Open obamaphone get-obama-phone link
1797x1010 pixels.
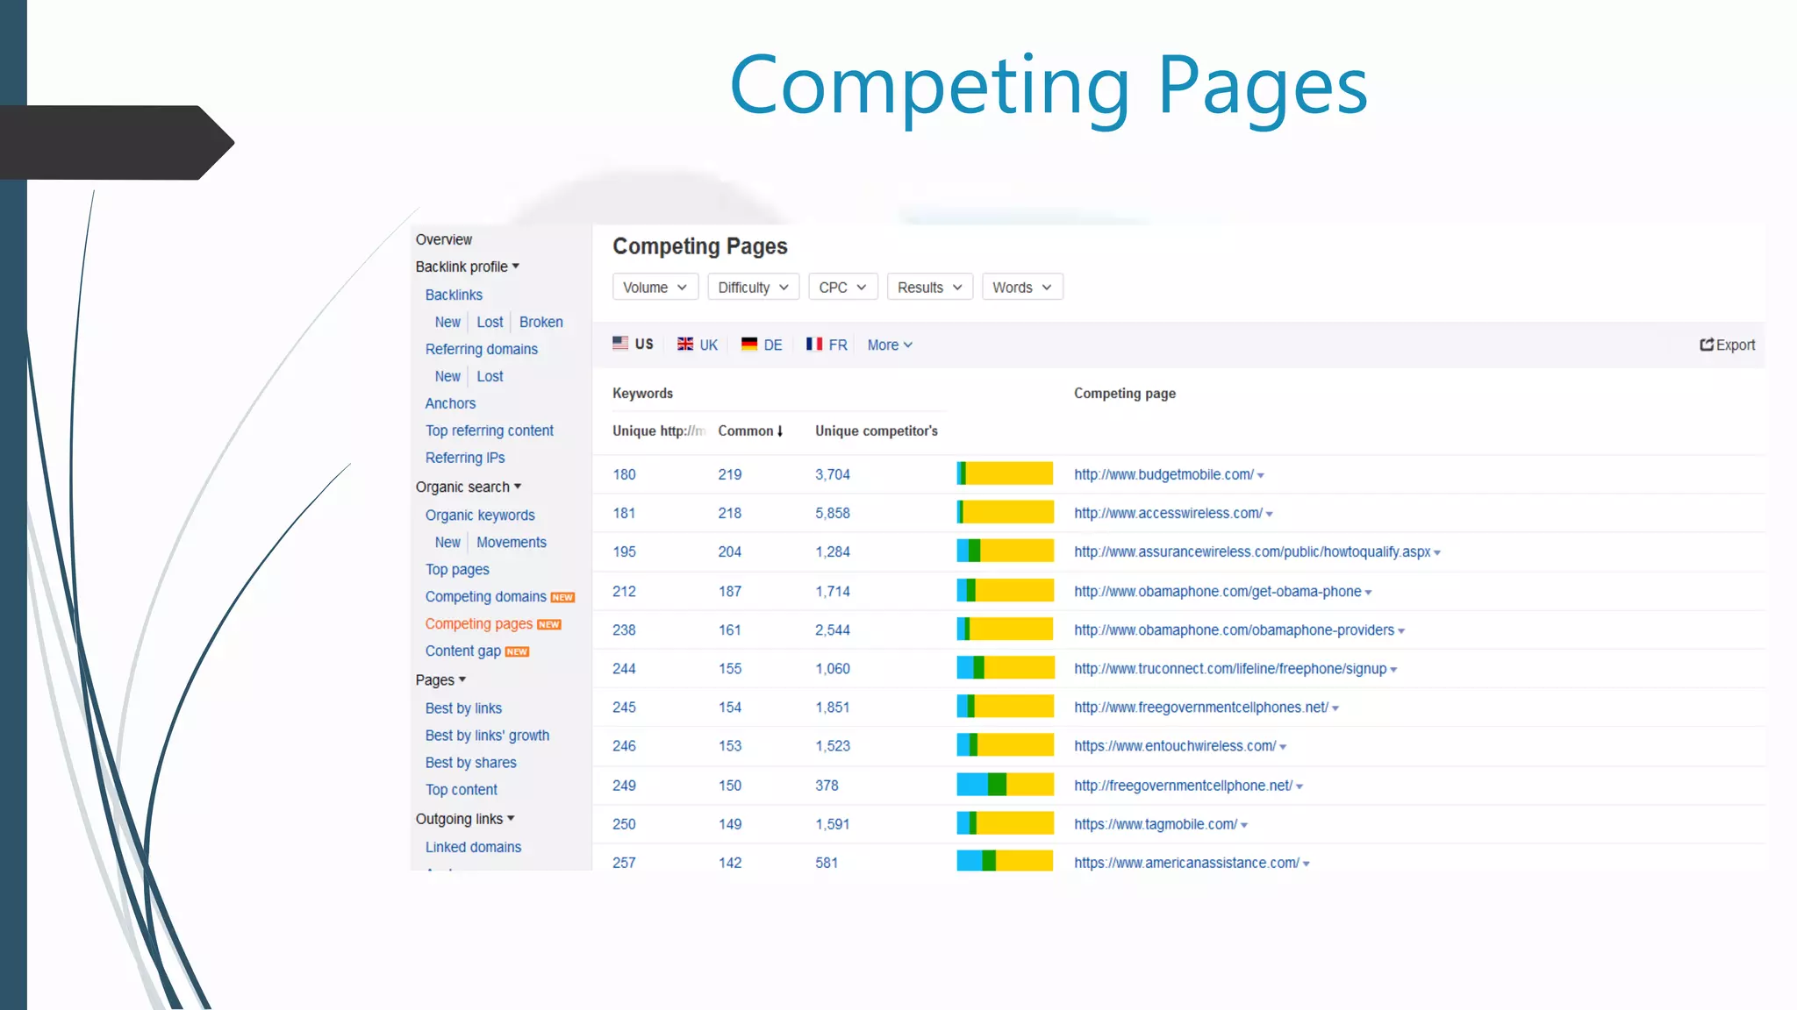tap(1218, 591)
